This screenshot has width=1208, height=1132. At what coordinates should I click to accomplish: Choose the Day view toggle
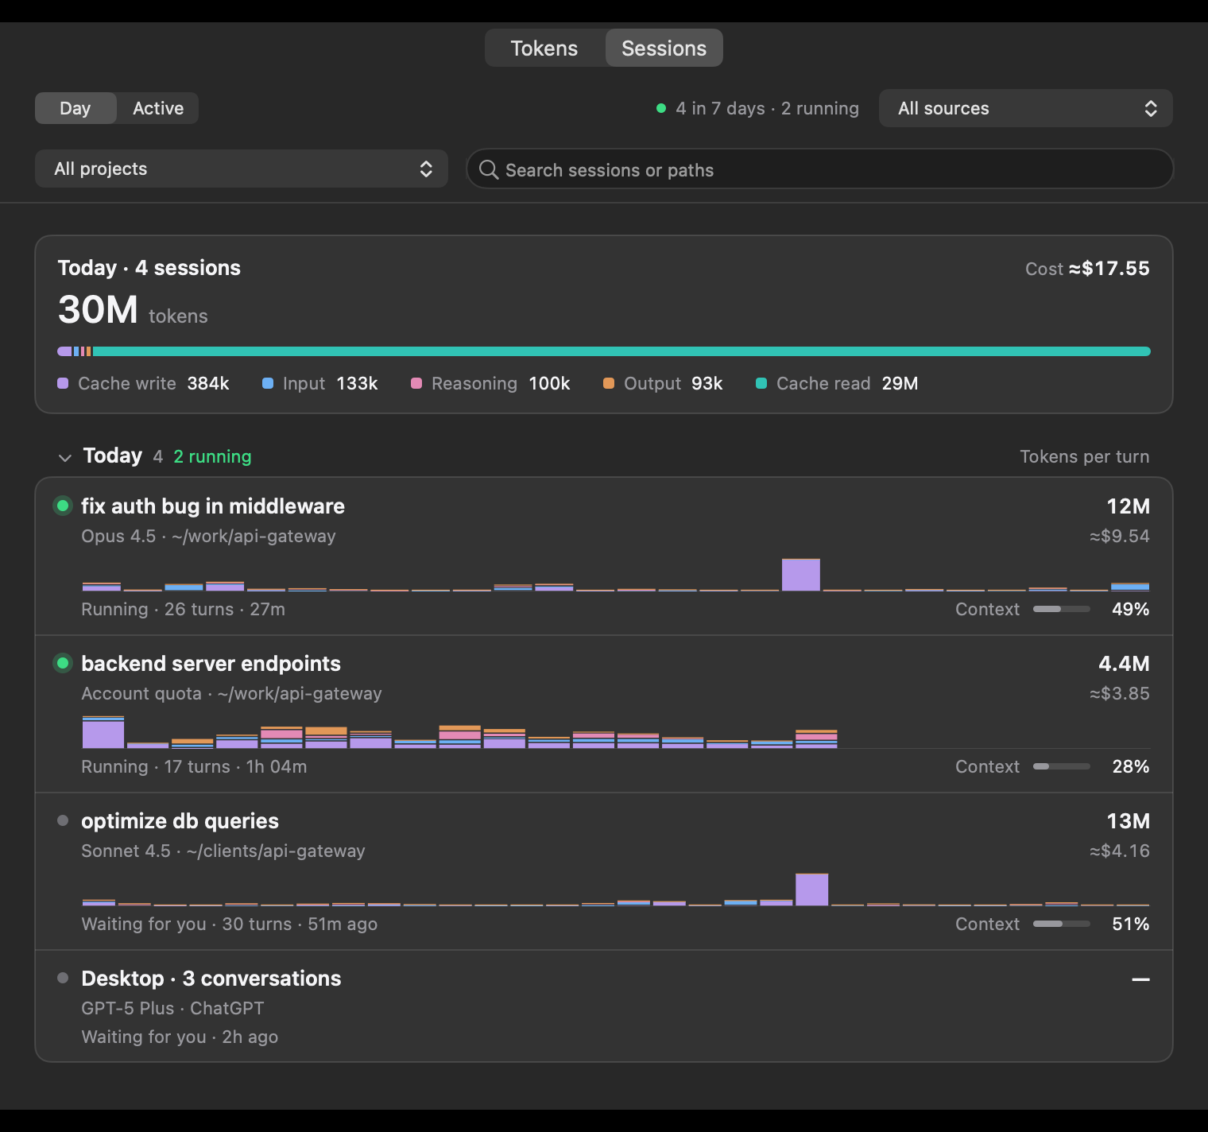click(75, 108)
